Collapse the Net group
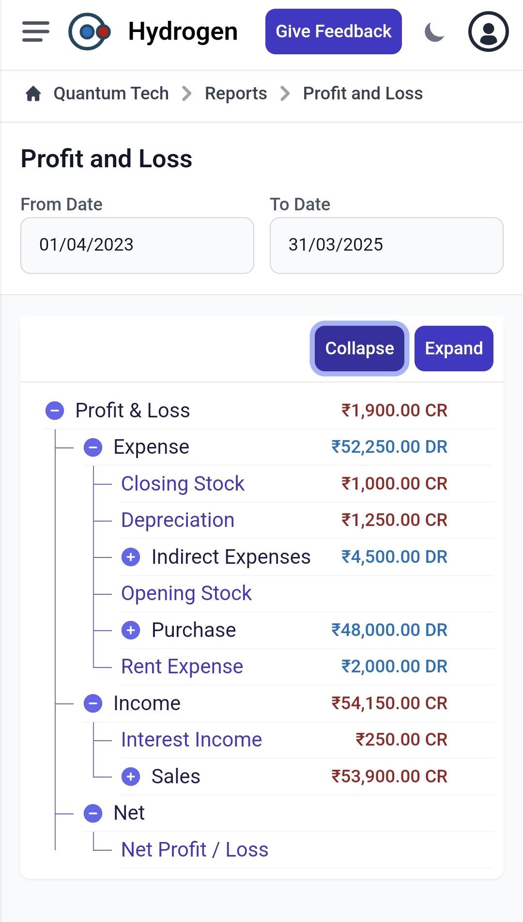The height and width of the screenshot is (922, 523). click(x=93, y=813)
